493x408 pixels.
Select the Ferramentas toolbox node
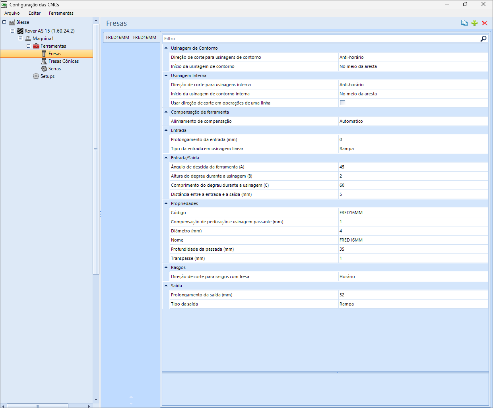(53, 46)
